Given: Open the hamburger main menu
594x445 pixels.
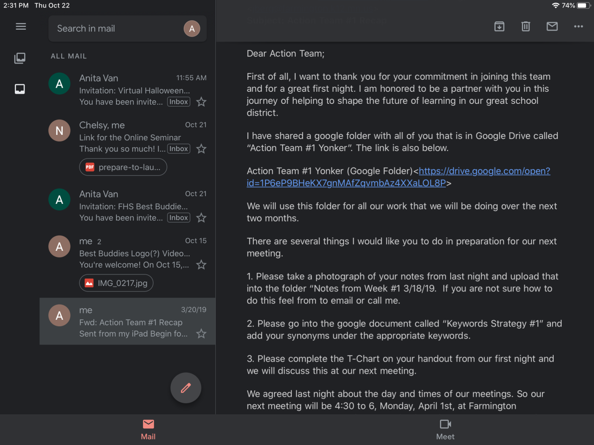Looking at the screenshot, I should (x=21, y=26).
